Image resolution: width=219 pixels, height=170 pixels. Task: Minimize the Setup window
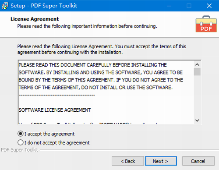coord(169,6)
